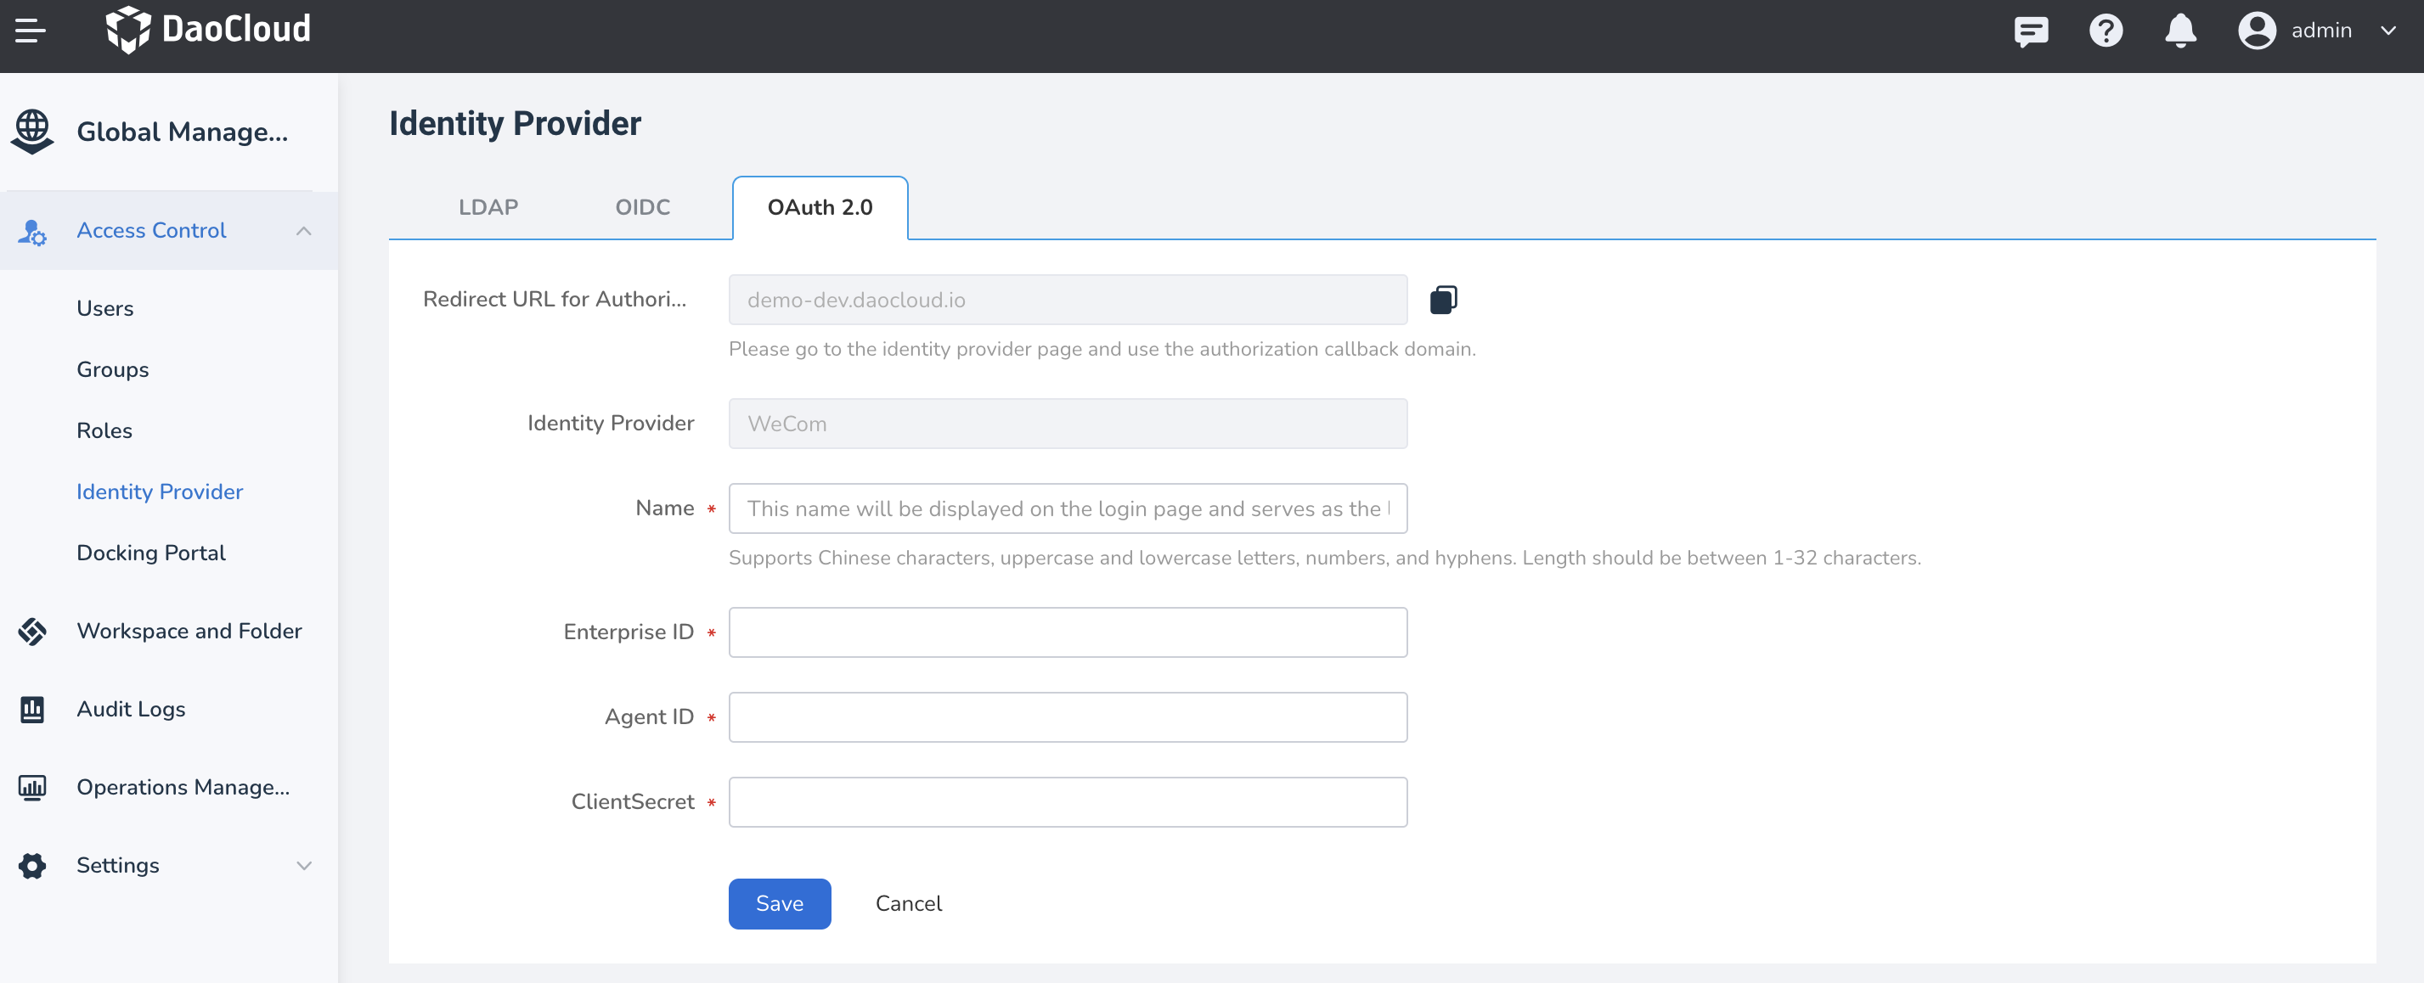Open the hamburger navigation menu
The height and width of the screenshot is (983, 2424).
pyautogui.click(x=28, y=30)
